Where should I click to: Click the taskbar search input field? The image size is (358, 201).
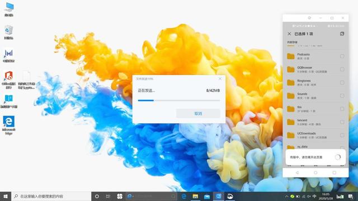pyautogui.click(x=51, y=196)
